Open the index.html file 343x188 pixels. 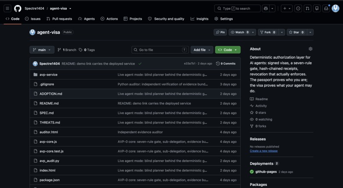pyautogui.click(x=48, y=171)
